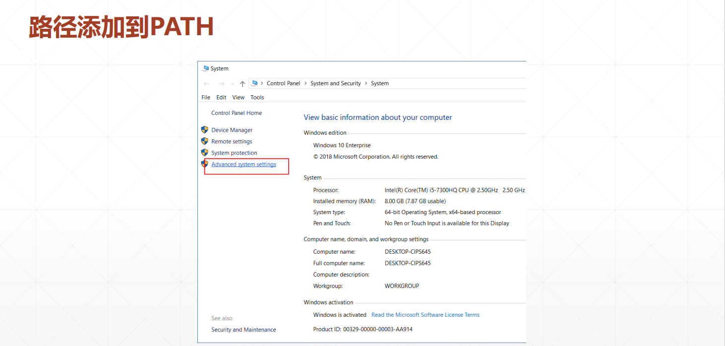Screen dimensions: 725x346
Task: Expand chevron after System and Security
Action: tap(366, 83)
